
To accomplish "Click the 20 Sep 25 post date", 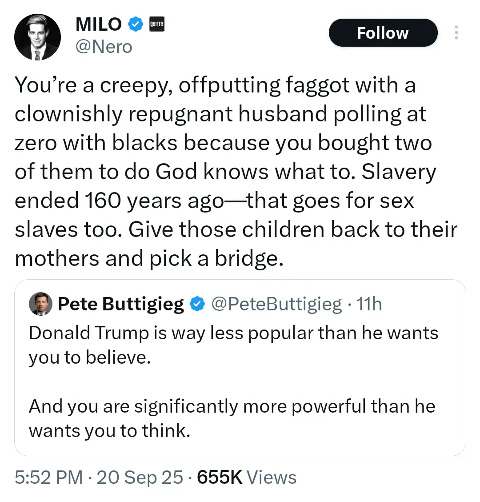I will [x=140, y=478].
